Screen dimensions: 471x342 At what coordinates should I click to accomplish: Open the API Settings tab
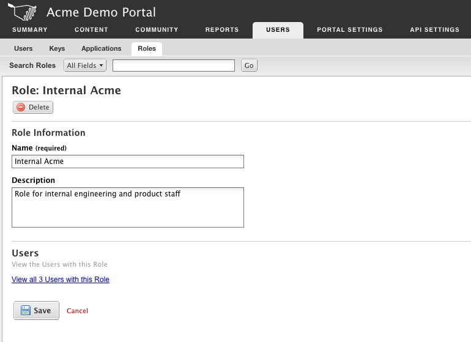click(435, 30)
